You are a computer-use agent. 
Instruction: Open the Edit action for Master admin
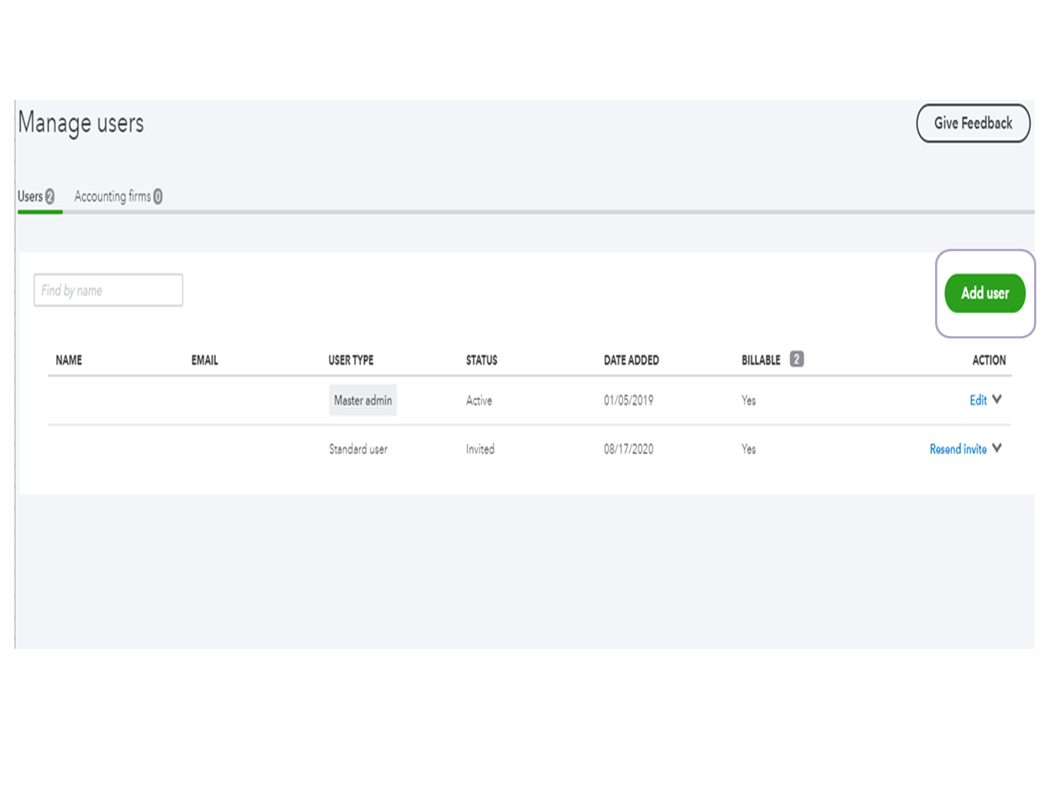coord(977,400)
